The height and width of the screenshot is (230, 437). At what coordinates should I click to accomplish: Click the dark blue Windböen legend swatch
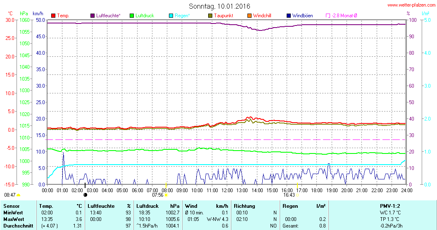[x=289, y=16]
